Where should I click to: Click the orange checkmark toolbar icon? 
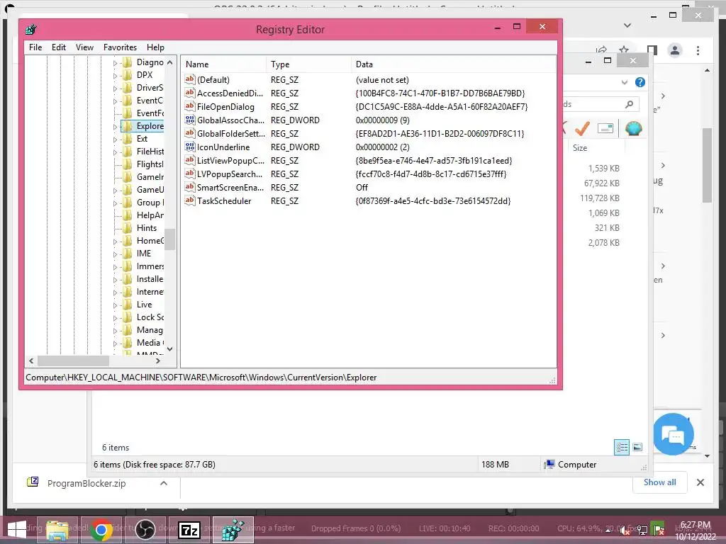pyautogui.click(x=583, y=128)
